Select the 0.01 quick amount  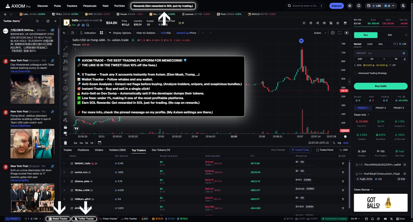(360, 59)
